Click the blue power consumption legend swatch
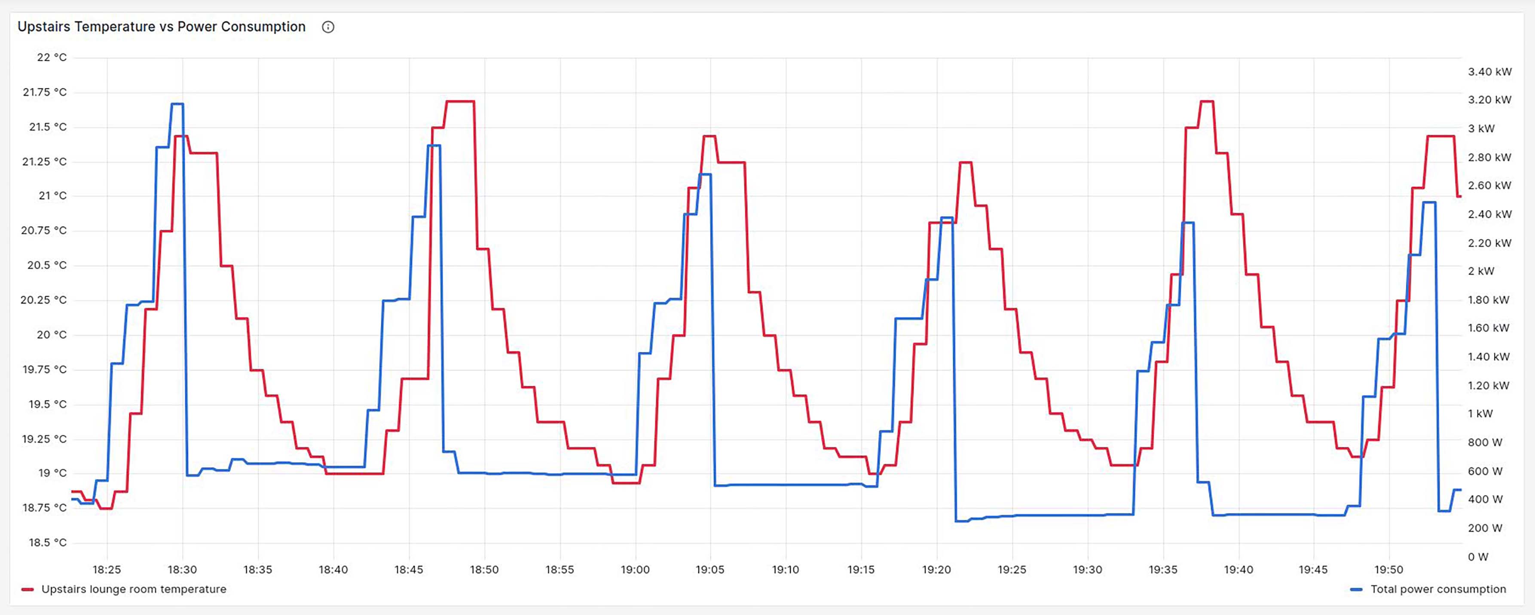 point(1356,589)
